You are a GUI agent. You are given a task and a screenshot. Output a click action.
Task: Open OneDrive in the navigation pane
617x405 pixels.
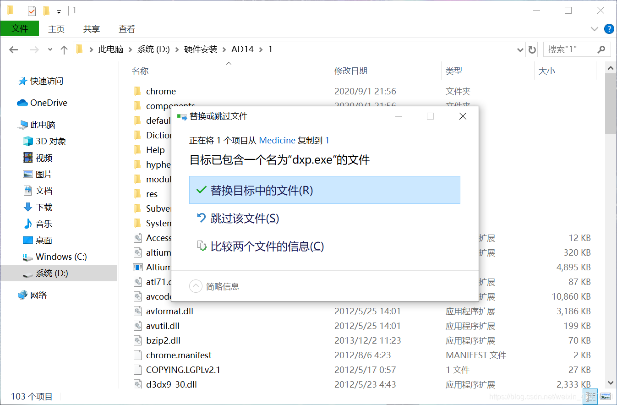pos(48,103)
